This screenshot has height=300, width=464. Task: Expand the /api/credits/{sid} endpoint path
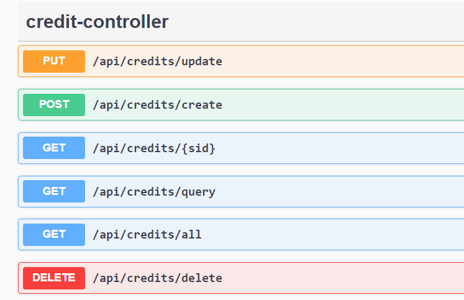click(x=154, y=148)
